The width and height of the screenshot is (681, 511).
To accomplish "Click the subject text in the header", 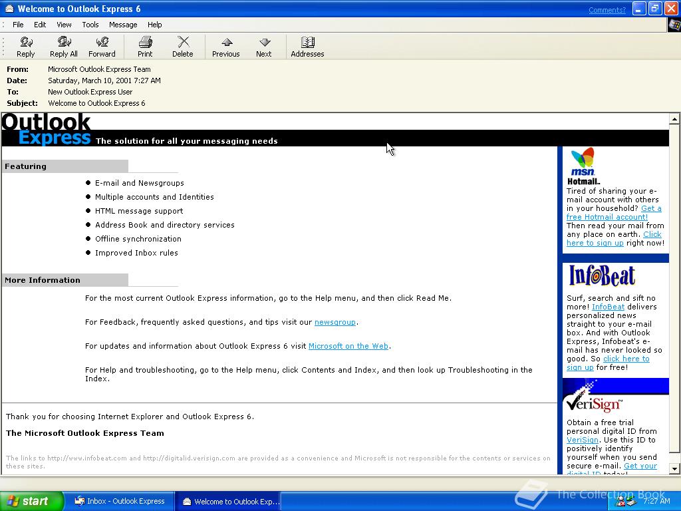I will click(96, 103).
